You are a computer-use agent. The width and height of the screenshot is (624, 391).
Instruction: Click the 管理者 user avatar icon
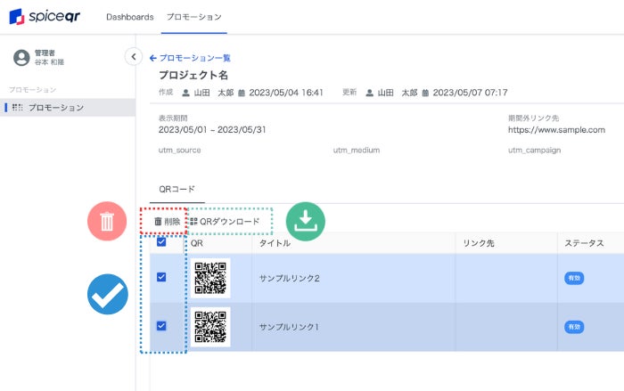click(21, 58)
